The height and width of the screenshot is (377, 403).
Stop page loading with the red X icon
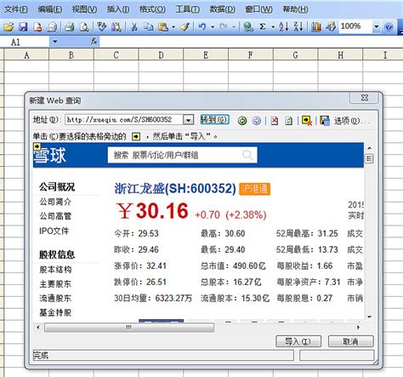(275, 121)
